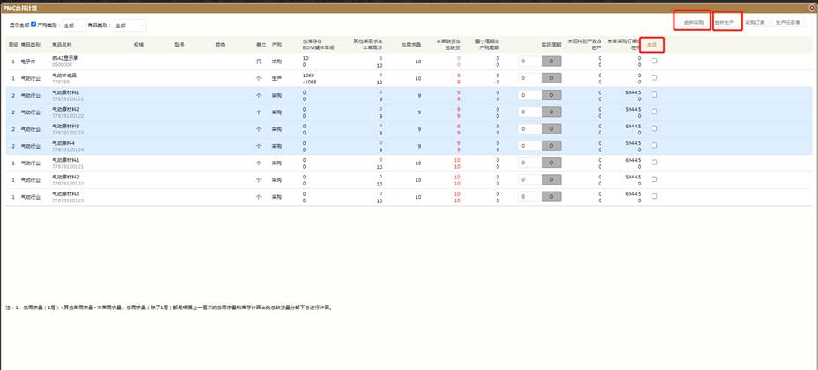The width and height of the screenshot is (818, 370).
Task: Click 全选 in the table header
Action: tap(652, 46)
